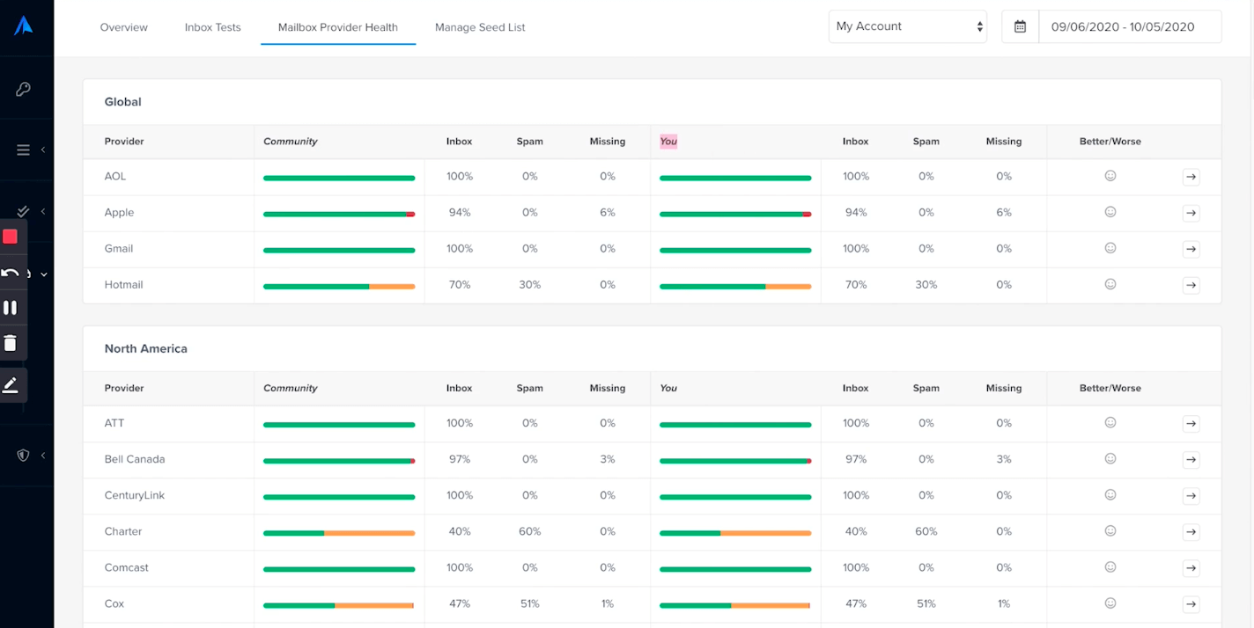Click the Better/Worse header in the Global table
Image resolution: width=1254 pixels, height=628 pixels.
click(x=1110, y=142)
